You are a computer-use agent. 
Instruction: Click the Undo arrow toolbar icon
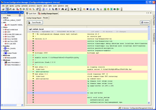(x=47, y=9)
